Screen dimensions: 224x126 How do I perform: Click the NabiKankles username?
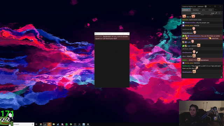coord(187,66)
